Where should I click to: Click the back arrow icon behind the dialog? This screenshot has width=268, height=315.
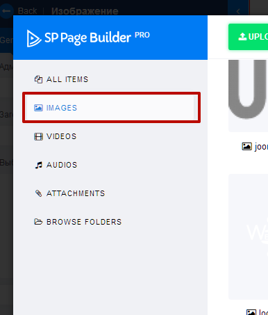point(6,11)
